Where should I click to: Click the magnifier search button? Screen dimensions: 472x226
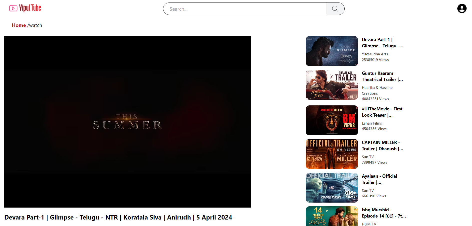click(x=335, y=9)
